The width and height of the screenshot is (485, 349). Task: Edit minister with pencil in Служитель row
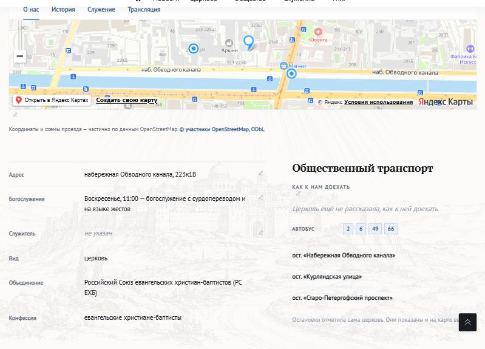click(261, 232)
